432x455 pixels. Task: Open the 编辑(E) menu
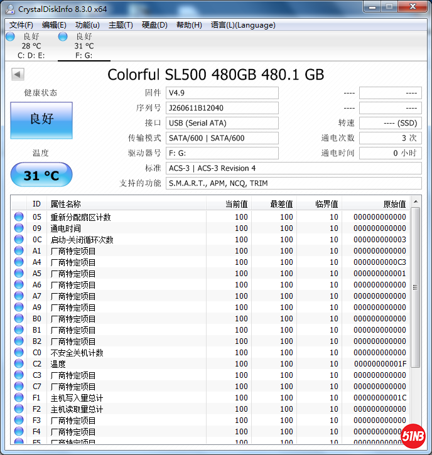pyautogui.click(x=54, y=25)
